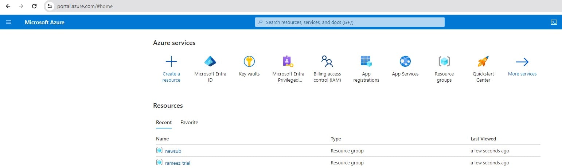Screen dimensions: 562x168
Task: Open Microsoft Entra Privileged Identity icon
Action: pos(288,61)
